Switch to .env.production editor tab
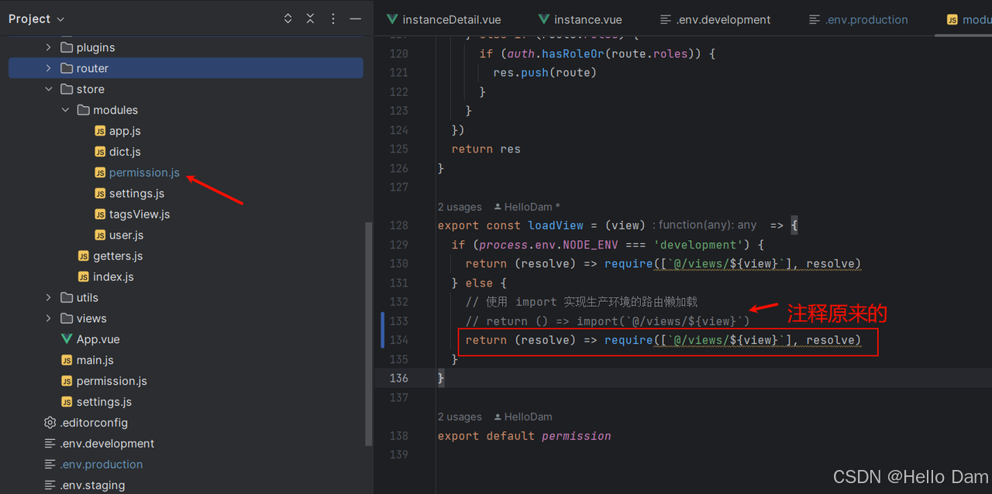992x494 pixels. coord(858,19)
